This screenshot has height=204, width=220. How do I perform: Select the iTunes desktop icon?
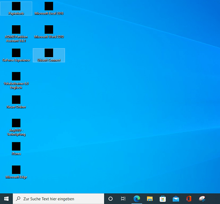click(16, 149)
